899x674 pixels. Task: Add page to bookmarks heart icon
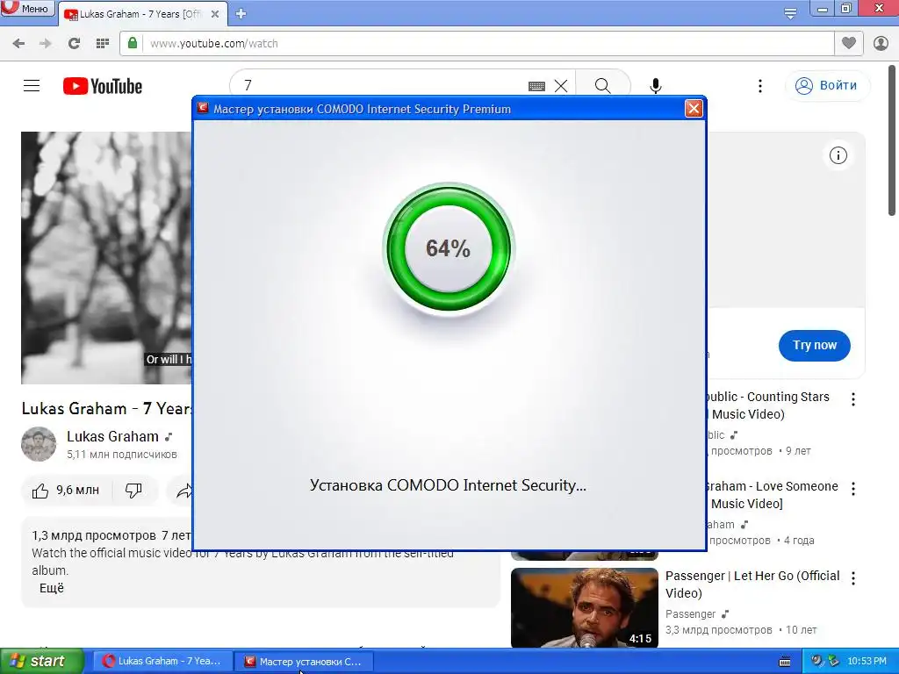click(x=849, y=43)
